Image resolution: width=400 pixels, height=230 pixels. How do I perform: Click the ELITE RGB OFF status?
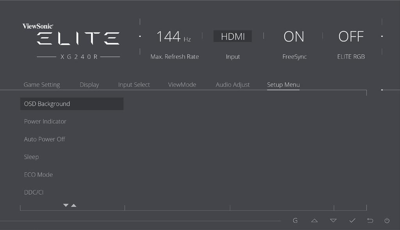[351, 36]
